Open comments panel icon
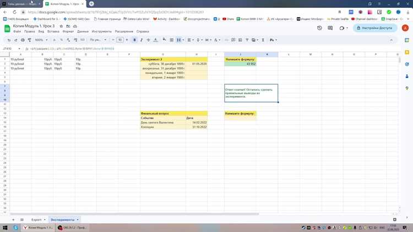This screenshot has width=413, height=232. [330, 28]
